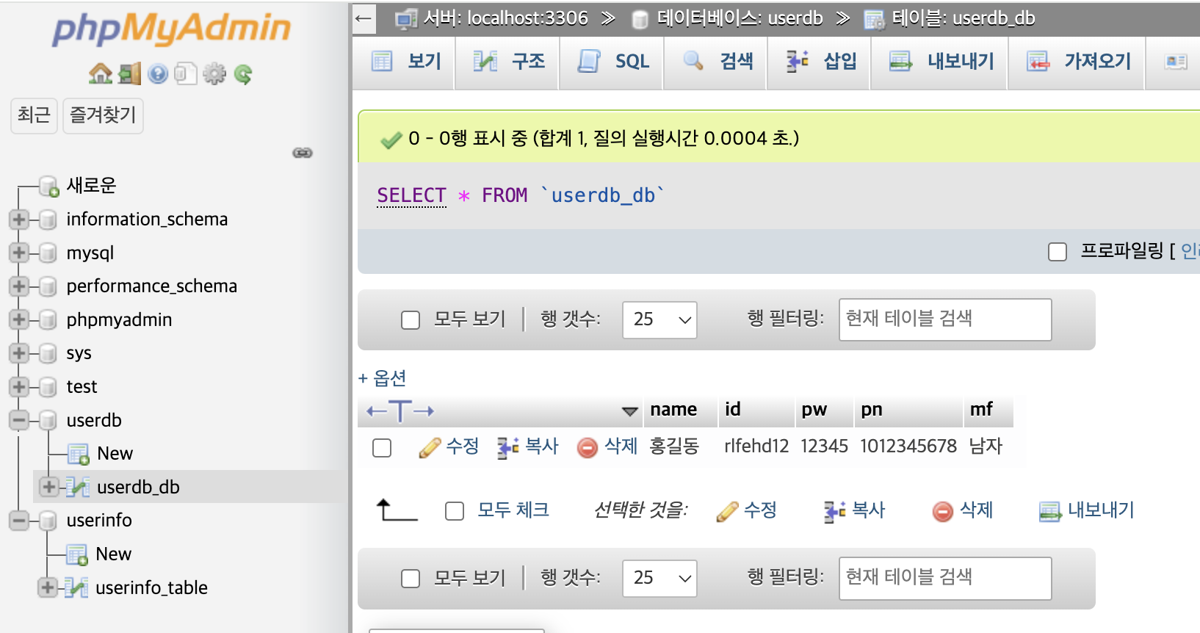Image resolution: width=1200 pixels, height=633 pixels.
Task: Click bulk 수정 pencil icon for selected rows
Action: [x=727, y=511]
